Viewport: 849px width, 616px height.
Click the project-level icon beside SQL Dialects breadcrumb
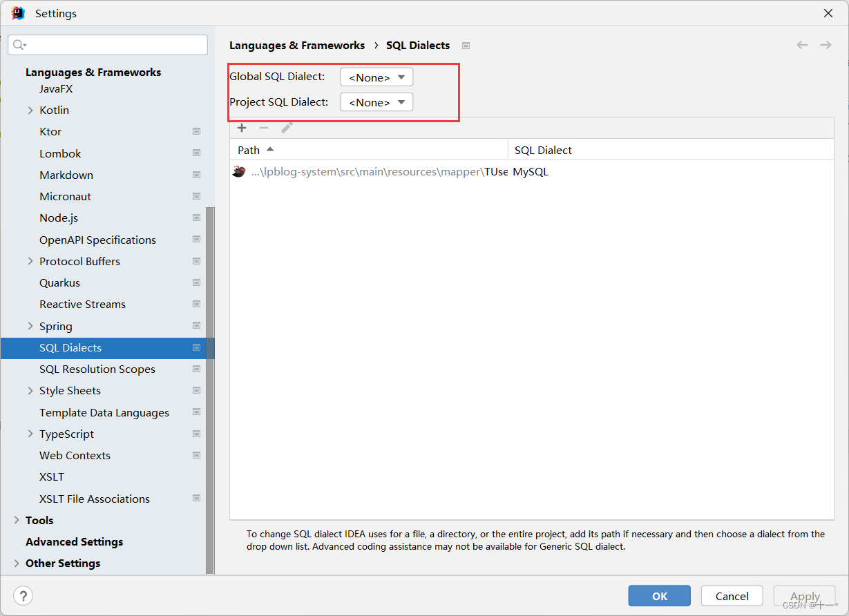tap(466, 46)
